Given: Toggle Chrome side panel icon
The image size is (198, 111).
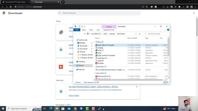Looking at the screenshot, I should (187, 7).
